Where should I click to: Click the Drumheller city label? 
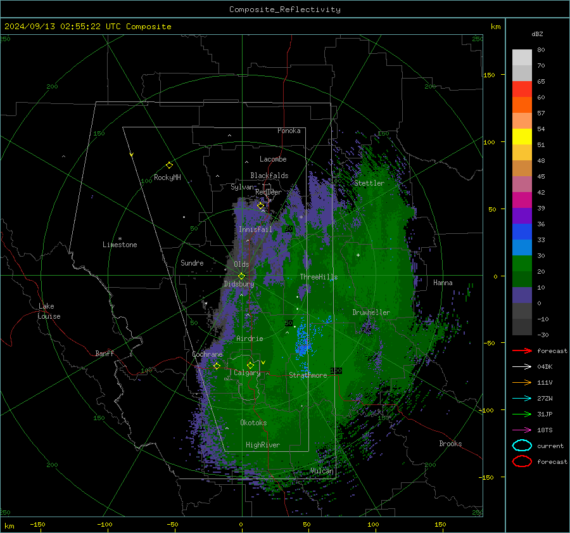coord(371,312)
